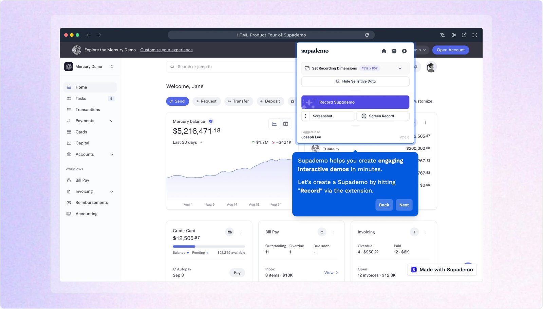The width and height of the screenshot is (543, 309).
Task: Expand the Accounts submenu chevron
Action: [112, 154]
